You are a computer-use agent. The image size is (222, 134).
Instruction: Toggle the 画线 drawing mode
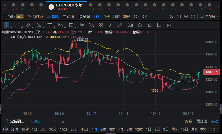click(x=53, y=16)
